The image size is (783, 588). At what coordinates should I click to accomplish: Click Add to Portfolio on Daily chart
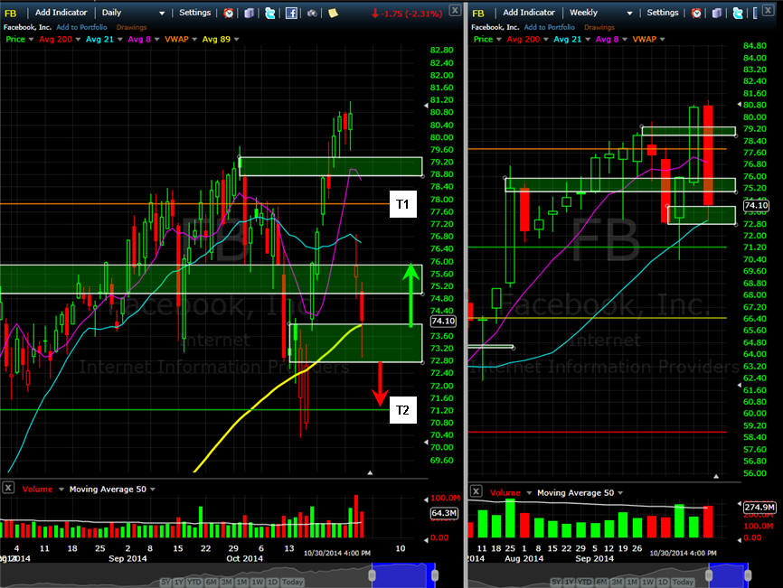point(81,27)
